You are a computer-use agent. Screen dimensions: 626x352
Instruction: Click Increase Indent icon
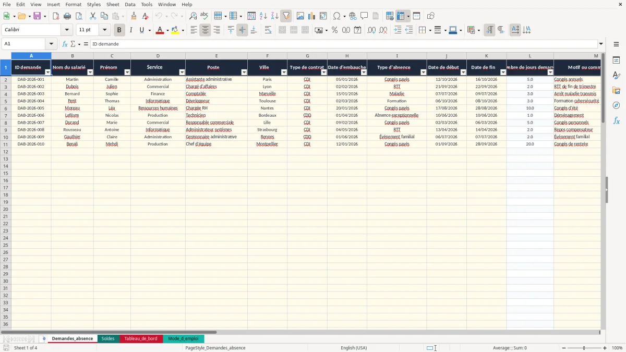point(398,30)
